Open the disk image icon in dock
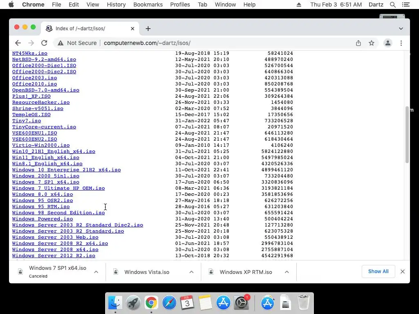Image resolution: width=419 pixels, height=314 pixels. click(285, 303)
